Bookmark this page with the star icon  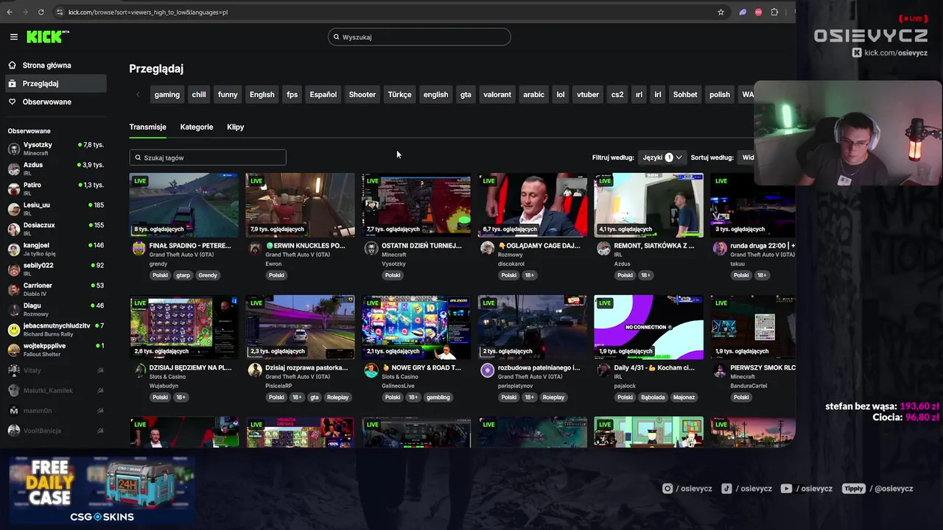[721, 12]
